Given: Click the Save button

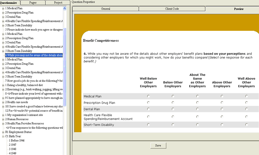Looking at the screenshot, I should coord(158,145).
